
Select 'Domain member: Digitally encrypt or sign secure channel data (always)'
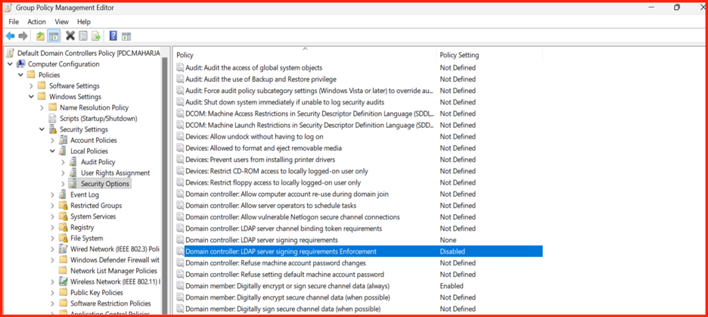(x=287, y=286)
